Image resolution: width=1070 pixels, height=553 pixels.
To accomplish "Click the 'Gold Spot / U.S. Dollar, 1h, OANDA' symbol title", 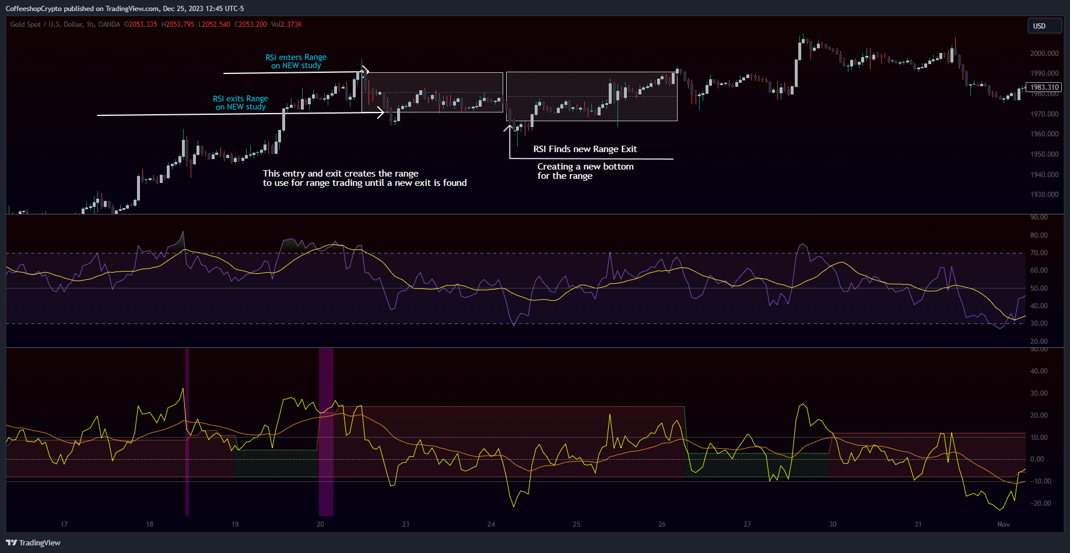I will (65, 24).
